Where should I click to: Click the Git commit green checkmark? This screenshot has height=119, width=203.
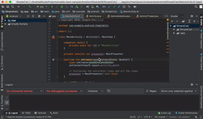pyautogui.click(x=114, y=7)
